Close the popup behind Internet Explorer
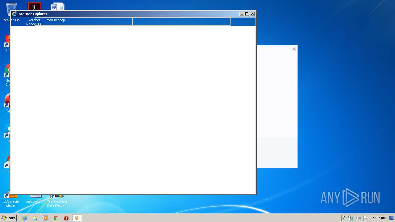Image resolution: width=395 pixels, height=222 pixels. [x=294, y=49]
